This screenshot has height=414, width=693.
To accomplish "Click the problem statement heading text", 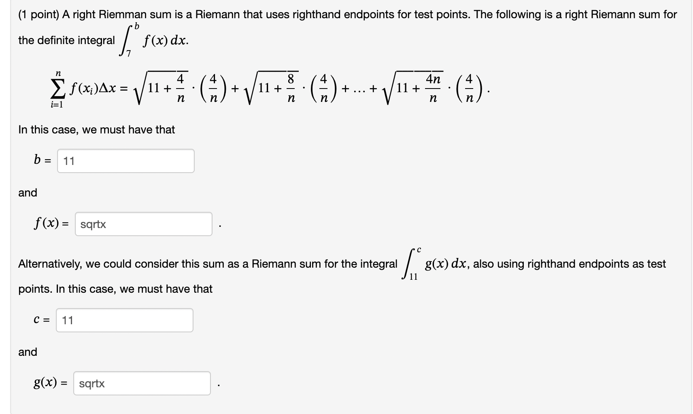I will (x=344, y=14).
